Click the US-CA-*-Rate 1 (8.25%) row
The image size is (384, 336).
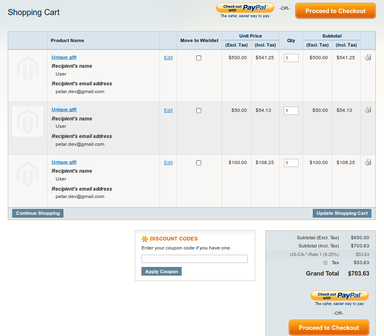pyautogui.click(x=321, y=254)
